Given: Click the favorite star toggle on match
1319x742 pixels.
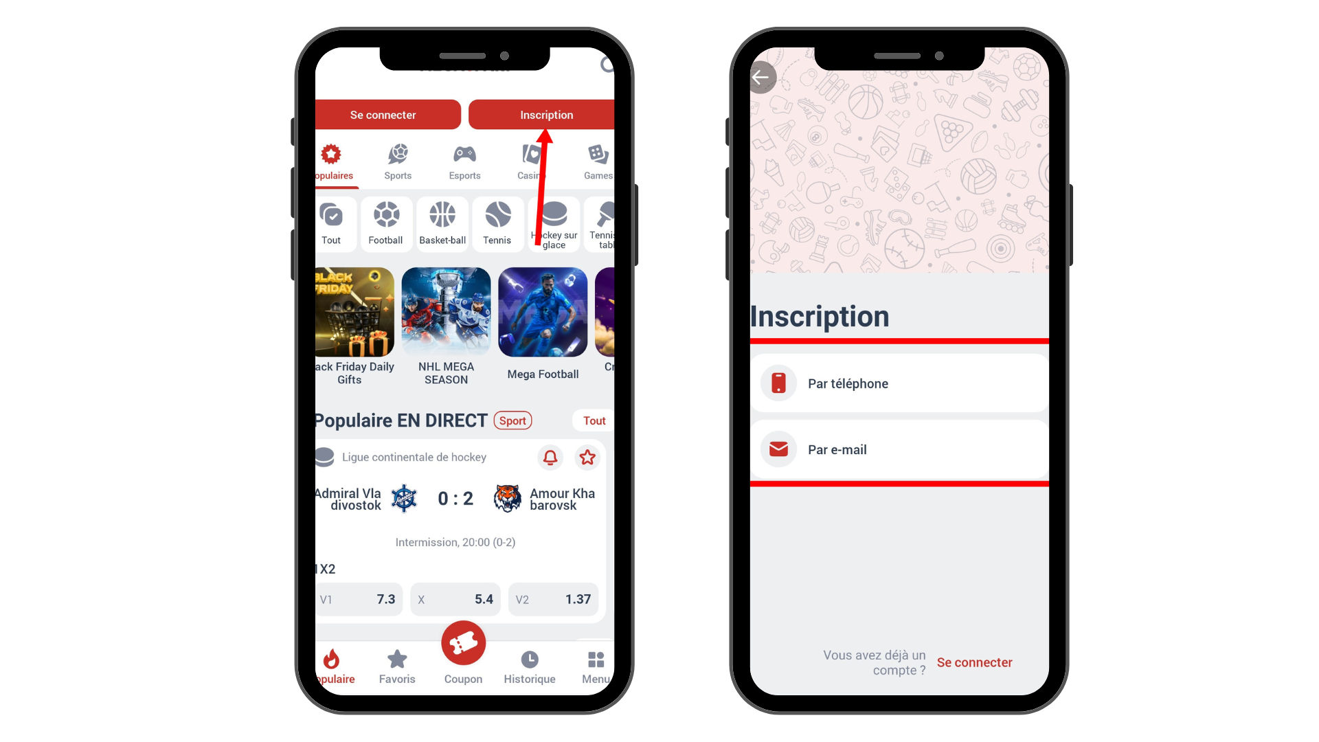Looking at the screenshot, I should pyautogui.click(x=587, y=457).
